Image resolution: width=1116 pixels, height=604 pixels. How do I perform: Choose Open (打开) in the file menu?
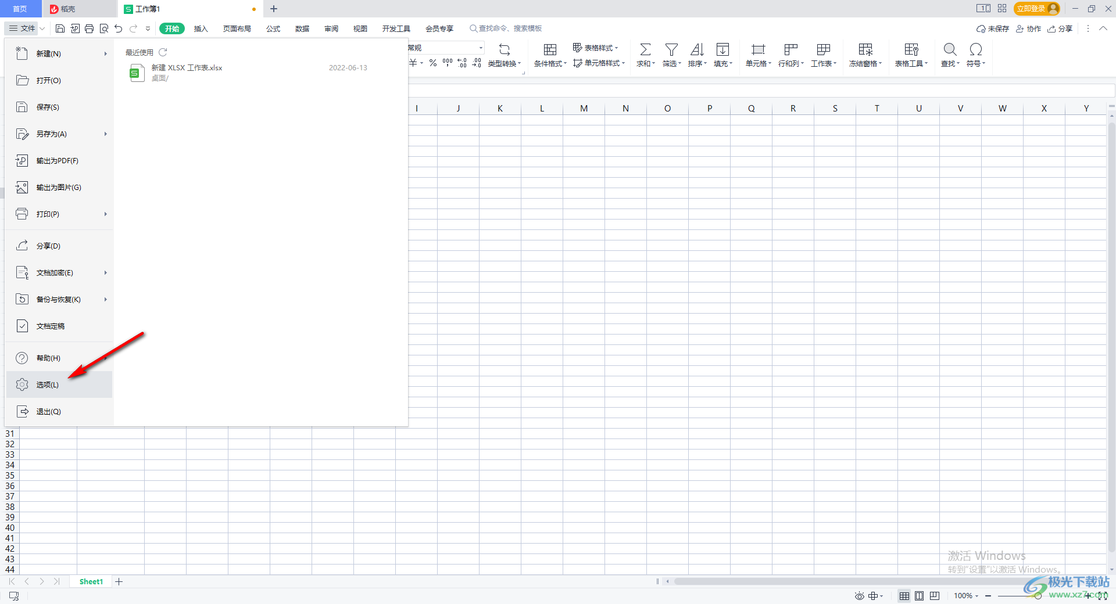59,80
